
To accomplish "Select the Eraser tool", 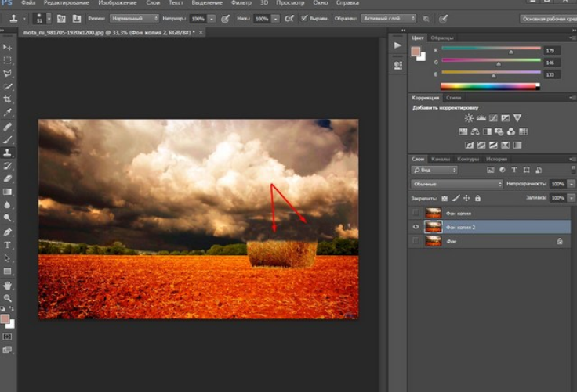I will (x=7, y=179).
